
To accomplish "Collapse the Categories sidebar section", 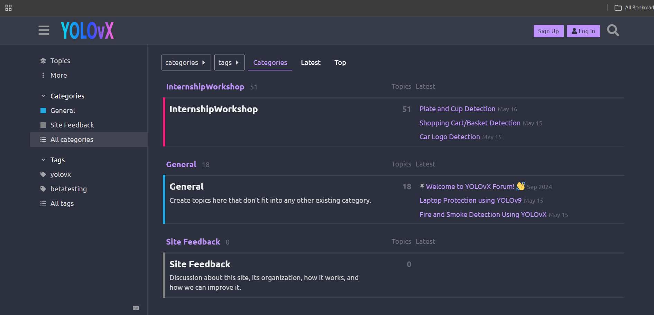I will pyautogui.click(x=43, y=96).
